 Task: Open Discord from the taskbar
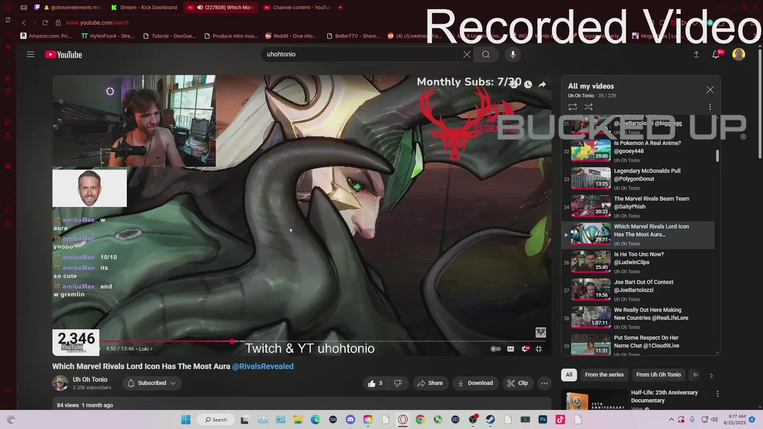[351, 419]
